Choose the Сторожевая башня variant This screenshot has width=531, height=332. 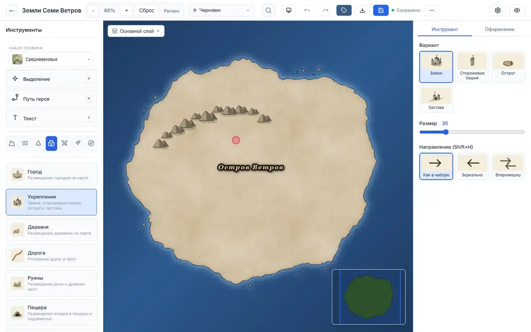pyautogui.click(x=472, y=67)
